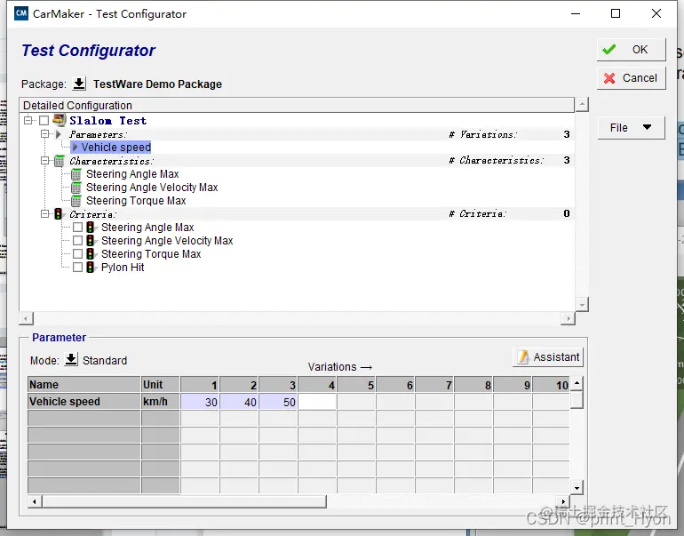Click the Pylon Hit traffic light icon
This screenshot has width=684, height=536.
pyautogui.click(x=91, y=268)
